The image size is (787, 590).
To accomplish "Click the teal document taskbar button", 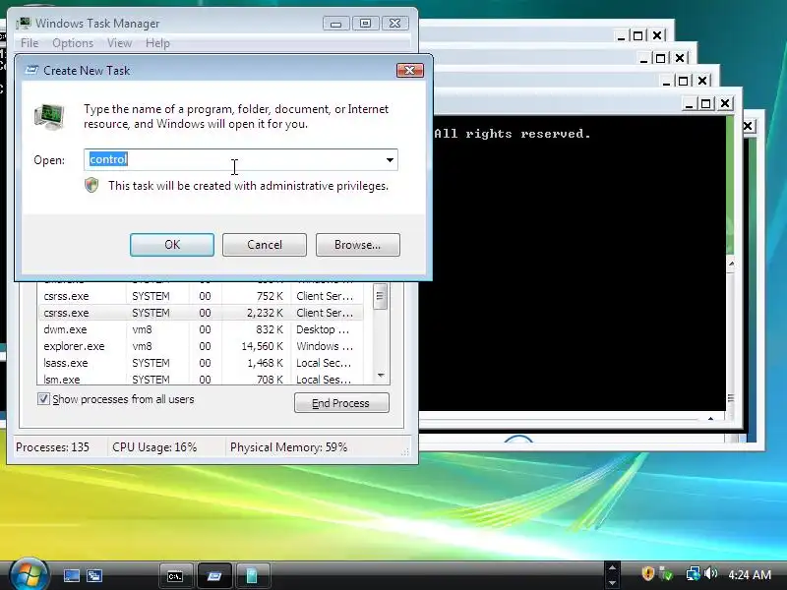I will [252, 576].
